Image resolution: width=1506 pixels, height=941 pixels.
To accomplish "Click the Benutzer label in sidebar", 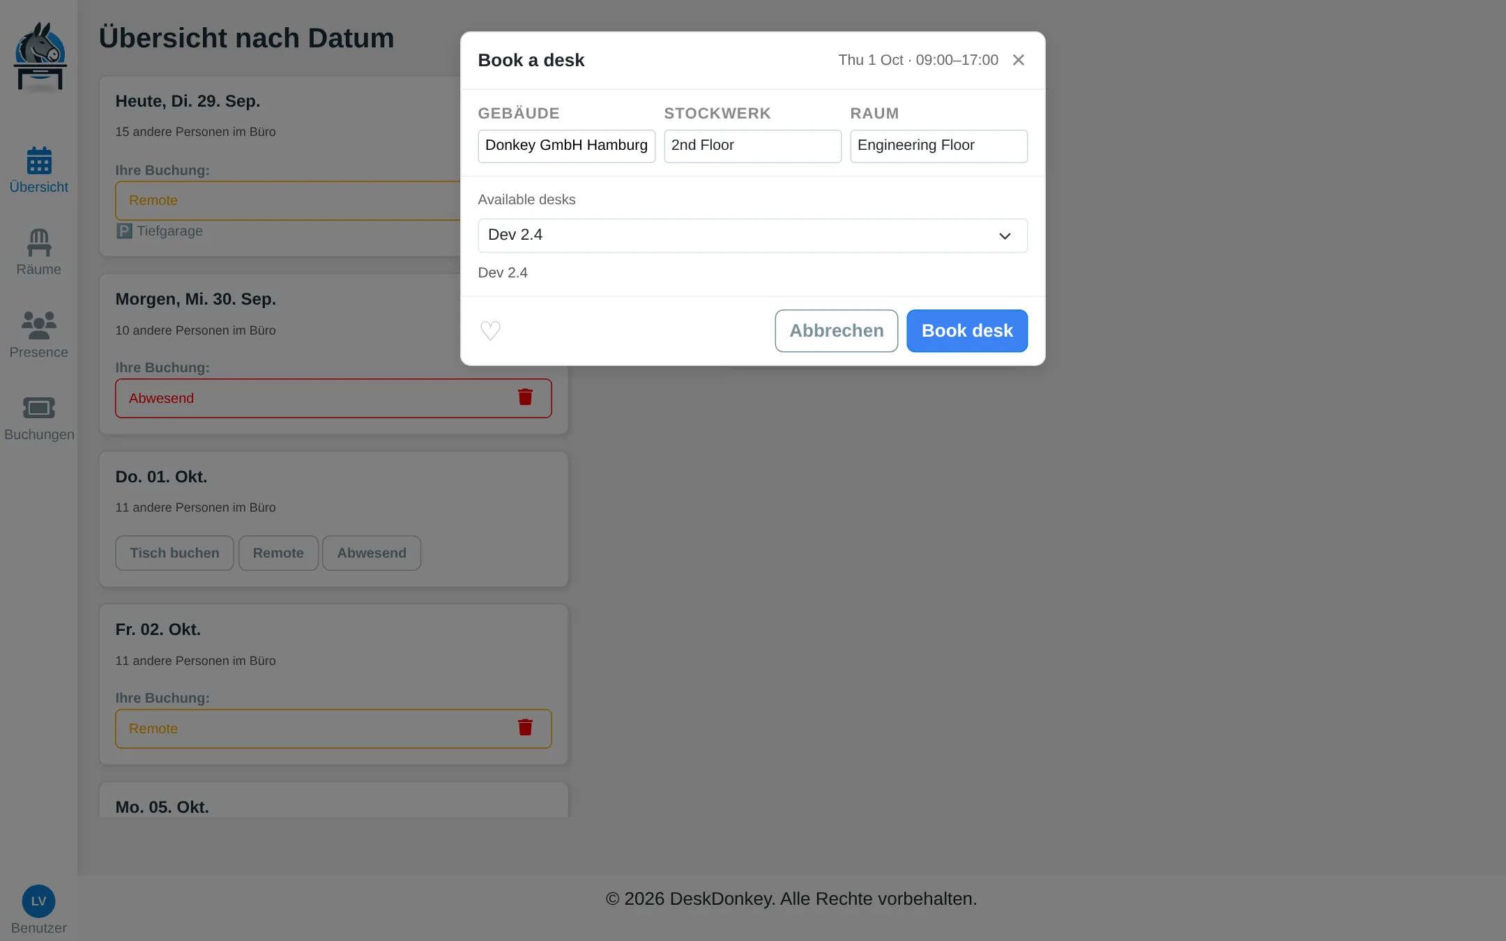I will pos(39,928).
